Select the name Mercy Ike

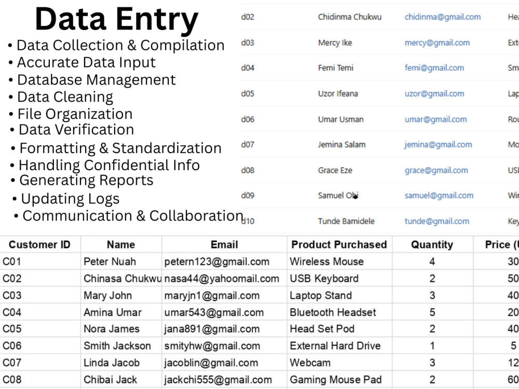335,43
